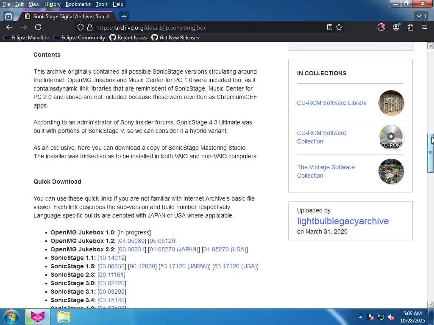Click CD-ROM Software Library thumbnail image

(x=391, y=103)
